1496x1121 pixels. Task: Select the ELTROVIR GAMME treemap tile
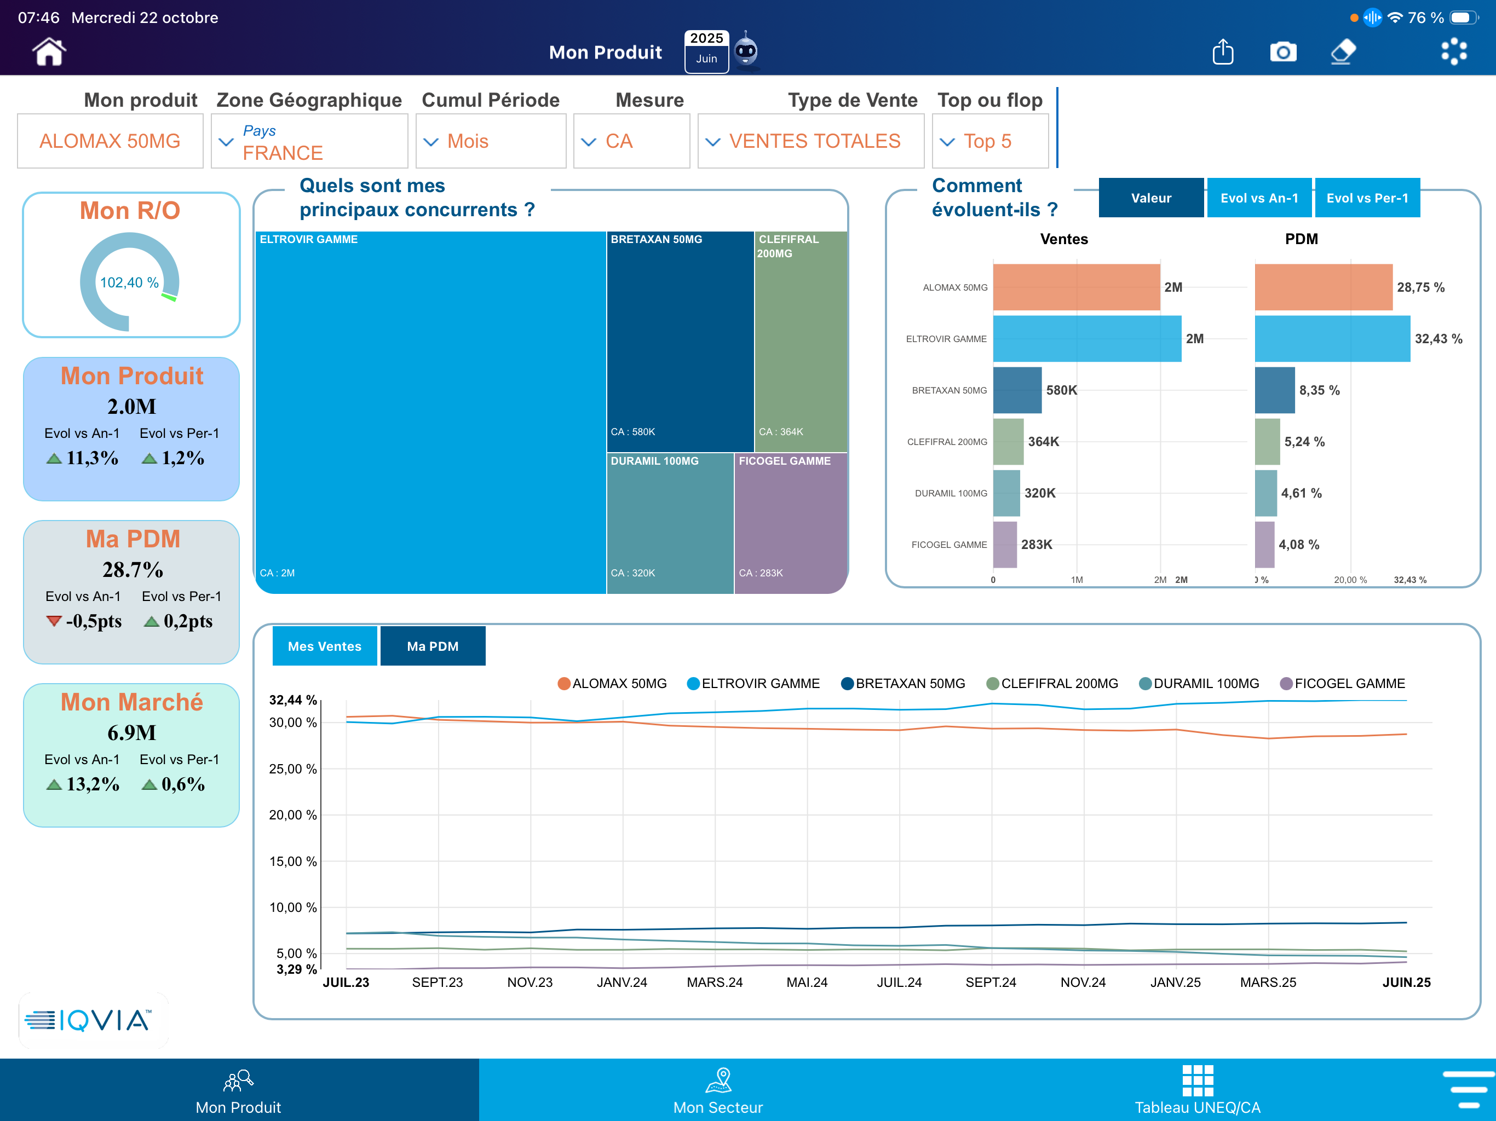click(x=431, y=412)
